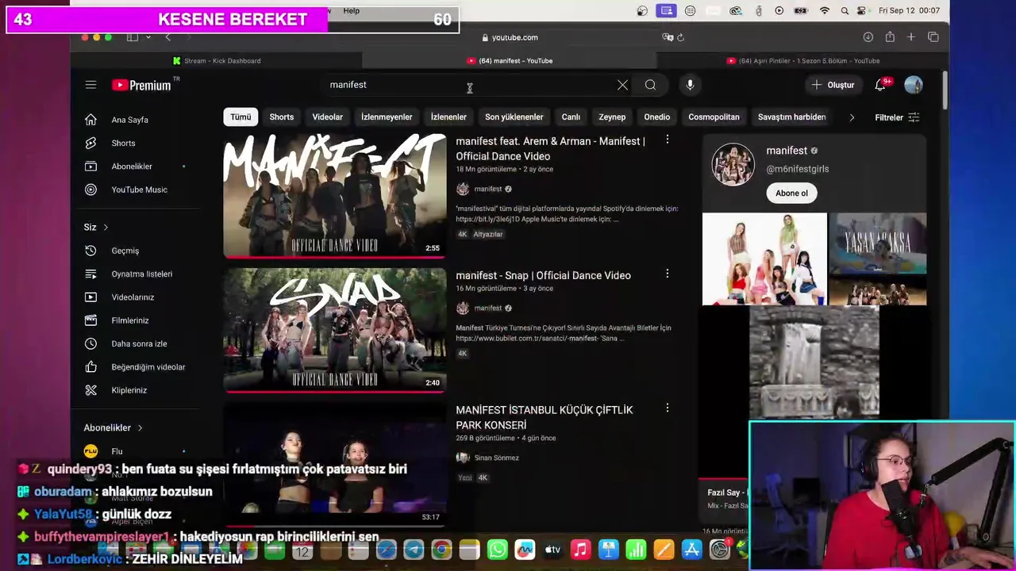
Task: Expand the Abonelikler section header
Action: click(x=114, y=427)
